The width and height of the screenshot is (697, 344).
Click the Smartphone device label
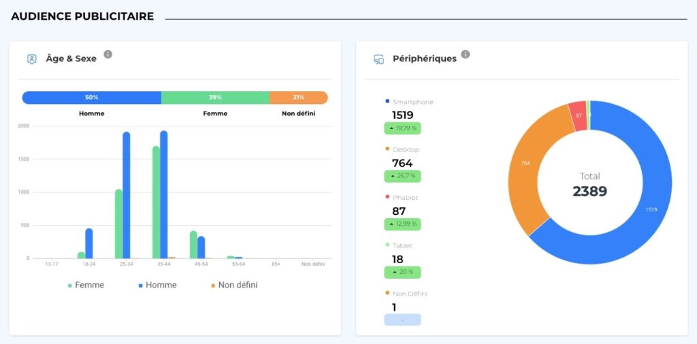(x=412, y=102)
